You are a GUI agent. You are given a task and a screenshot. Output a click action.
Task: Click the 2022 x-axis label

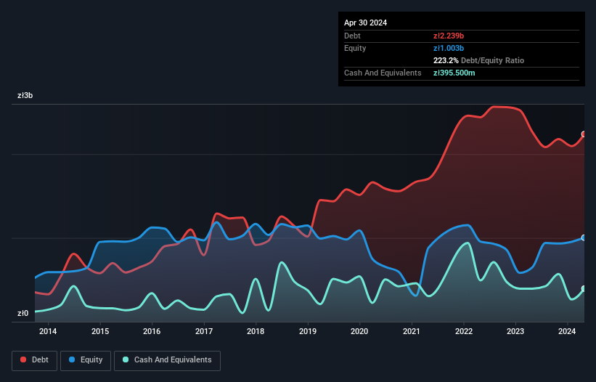[x=464, y=331]
